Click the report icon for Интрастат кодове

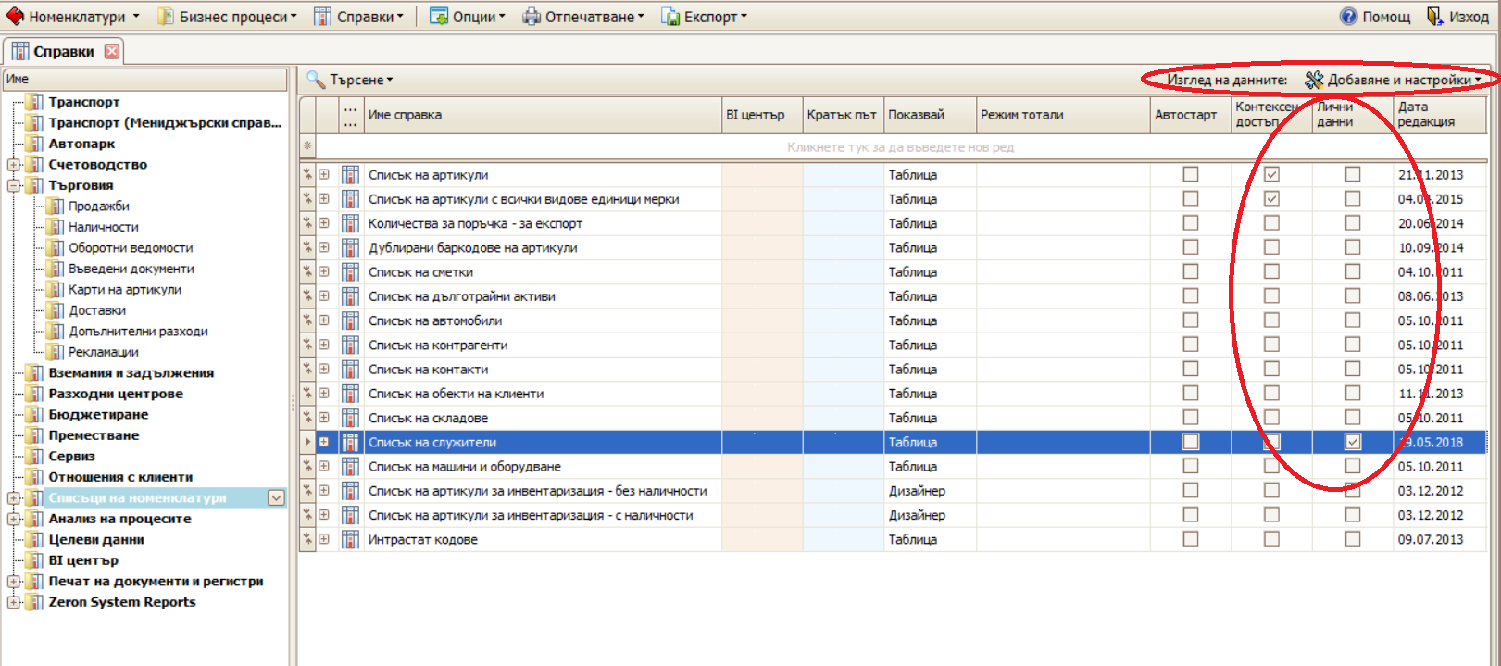pos(350,539)
